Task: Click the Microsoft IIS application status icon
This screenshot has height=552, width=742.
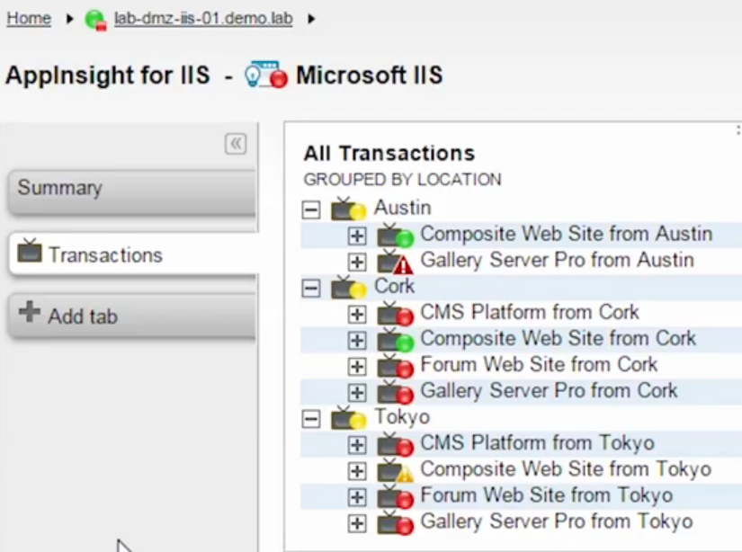Action: pyautogui.click(x=266, y=75)
